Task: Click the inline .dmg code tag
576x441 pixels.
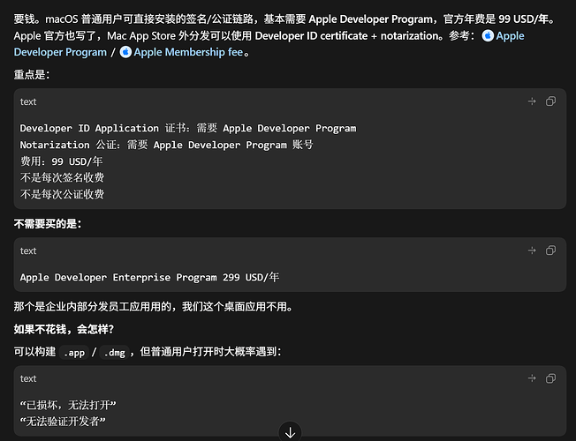Action: [114, 353]
